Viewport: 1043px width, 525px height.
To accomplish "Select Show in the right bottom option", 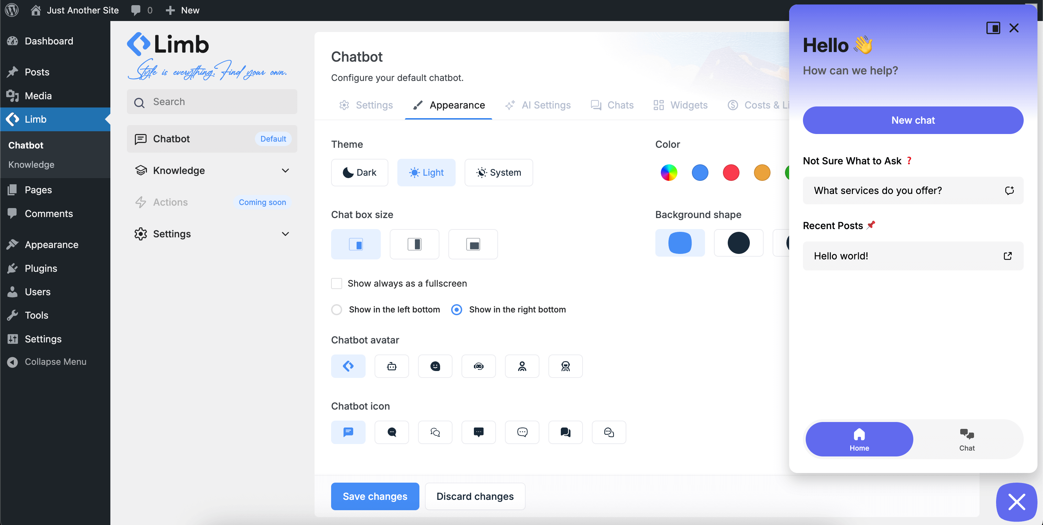I will [x=456, y=309].
